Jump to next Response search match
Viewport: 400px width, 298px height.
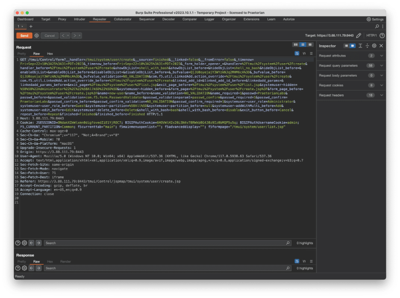tap(38, 268)
